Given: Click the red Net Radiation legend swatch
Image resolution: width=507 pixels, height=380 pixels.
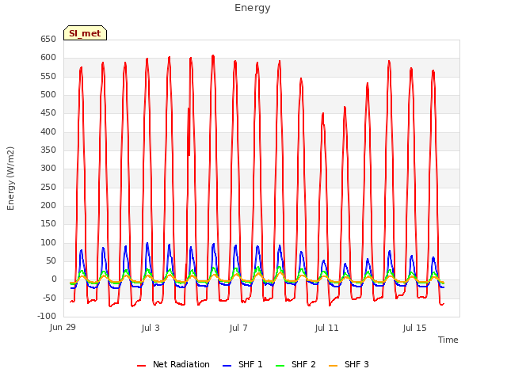Looking at the screenshot, I should click(141, 366).
